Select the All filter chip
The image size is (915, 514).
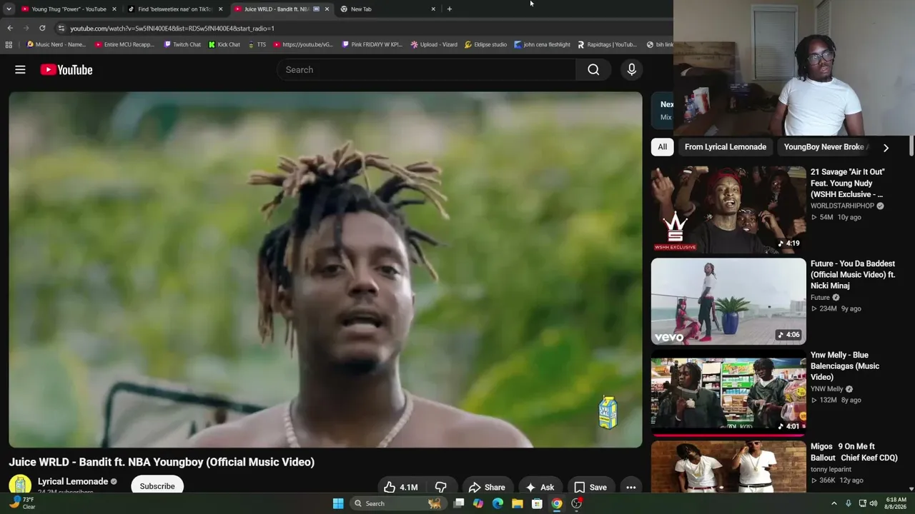click(663, 147)
